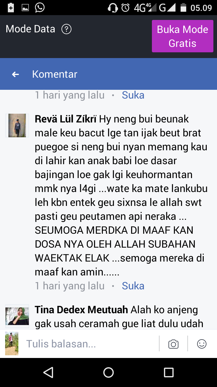Open Revä Lül Zíkrï profile name
Viewport: 217px width, 387px height.
point(66,119)
